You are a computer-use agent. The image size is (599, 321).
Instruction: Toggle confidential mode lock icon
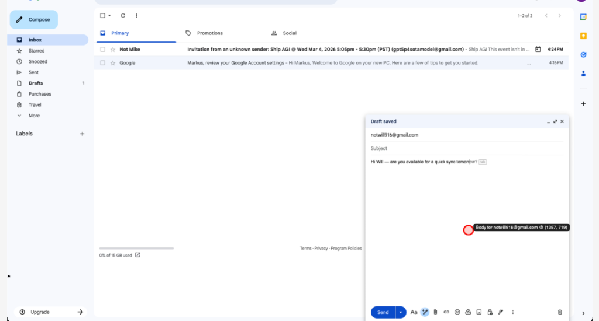(490, 312)
